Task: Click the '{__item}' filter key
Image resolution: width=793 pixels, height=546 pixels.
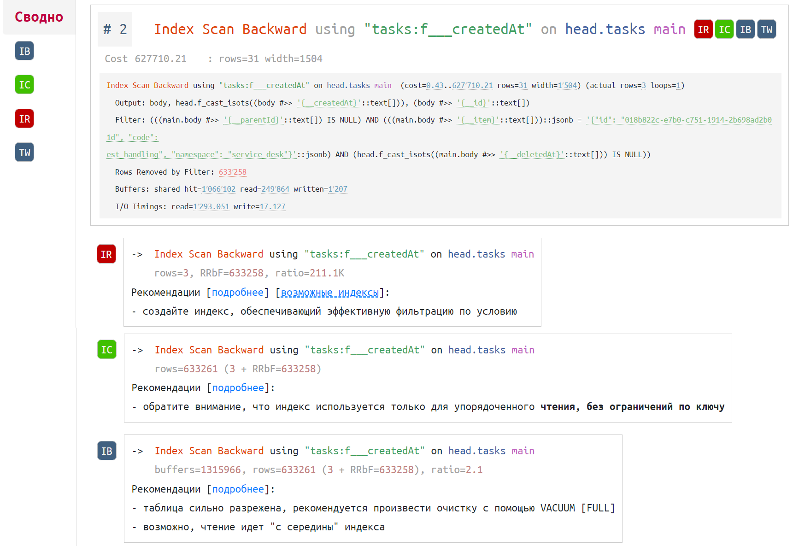Action: point(478,120)
